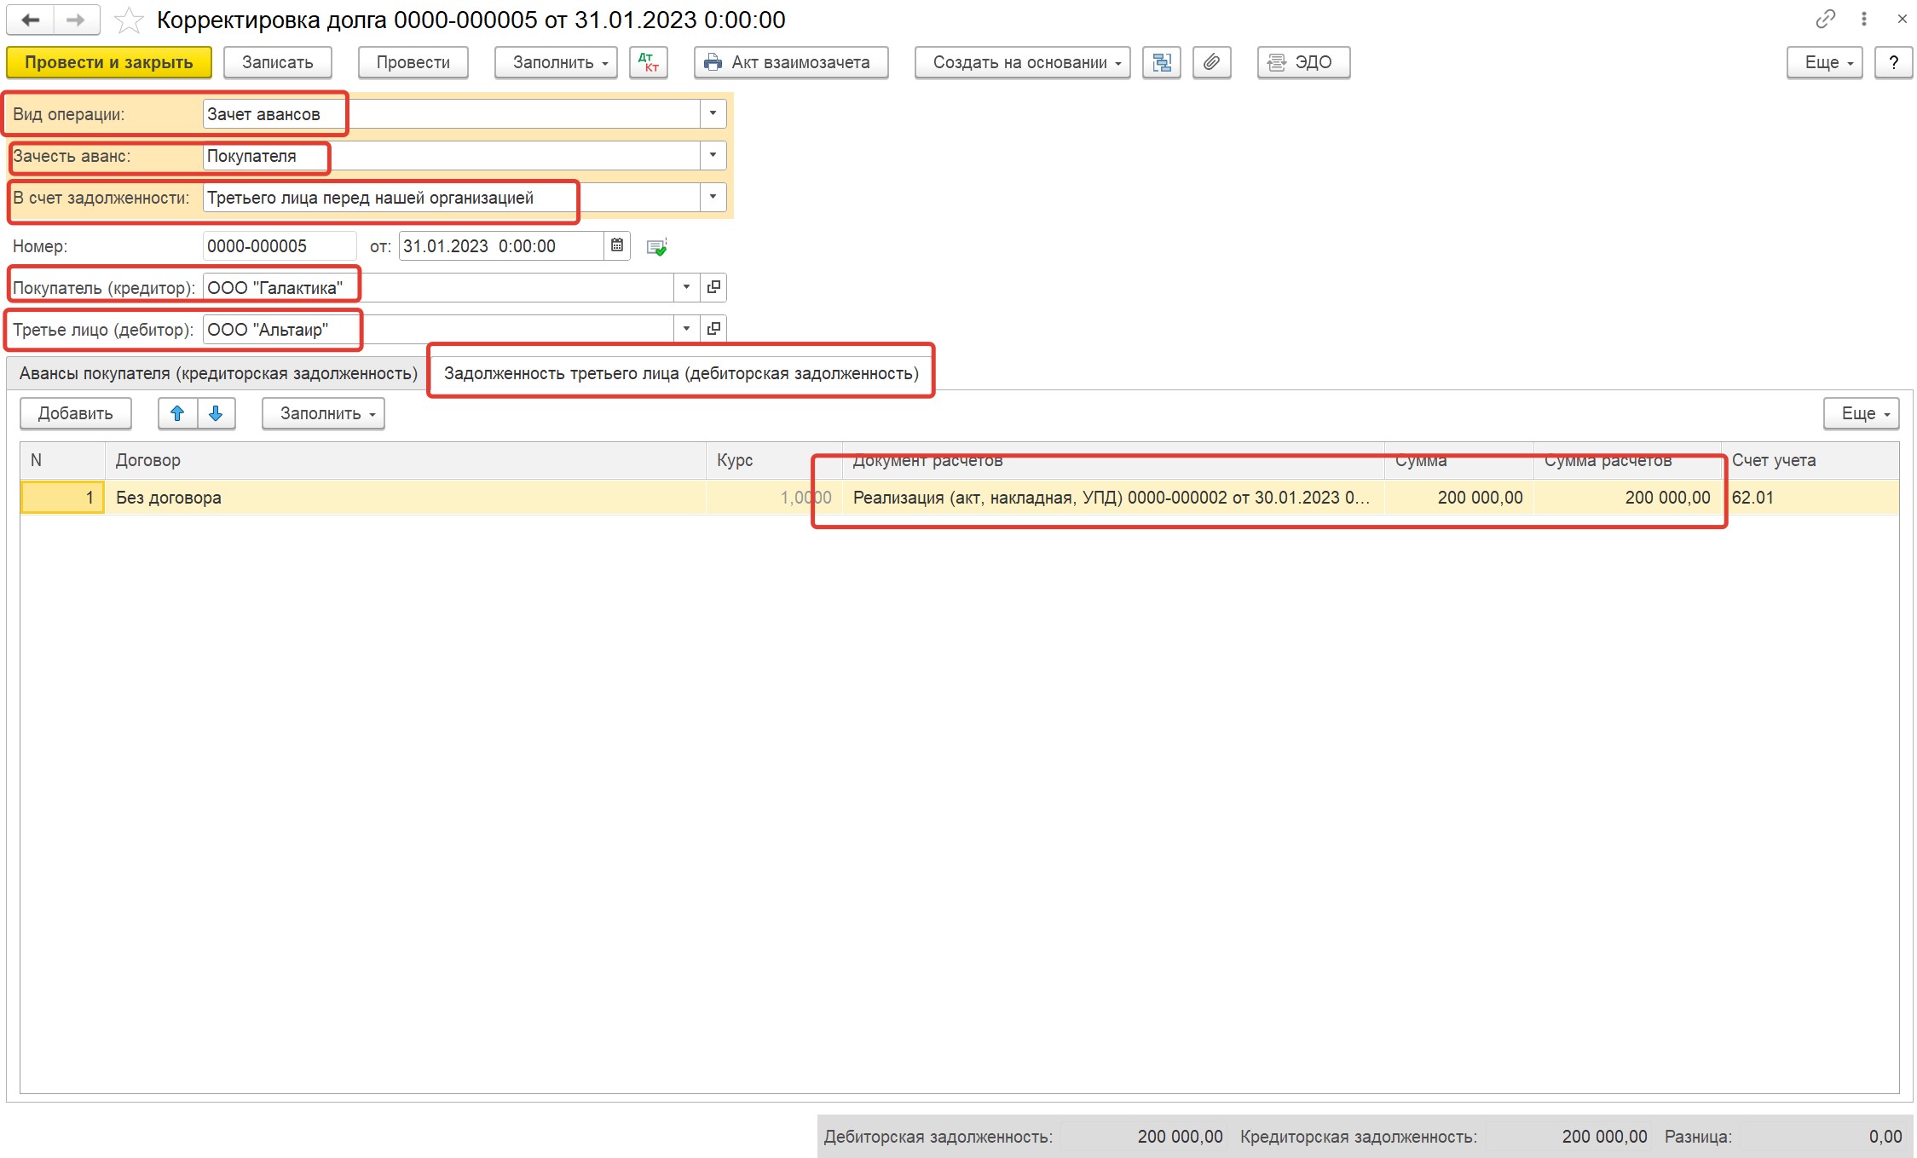Close the document window
1917x1158 pixels.
[1902, 19]
